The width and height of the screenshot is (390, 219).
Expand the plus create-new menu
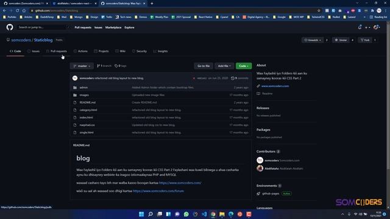[367, 27]
